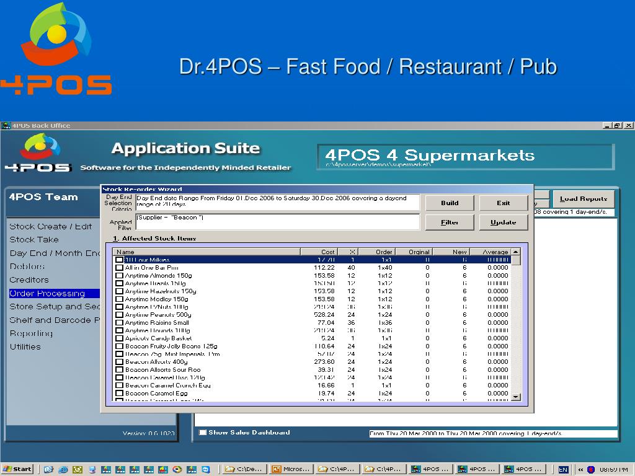Open Stock Create / Edit menu
Screen dimensions: 635x476
(x=51, y=226)
